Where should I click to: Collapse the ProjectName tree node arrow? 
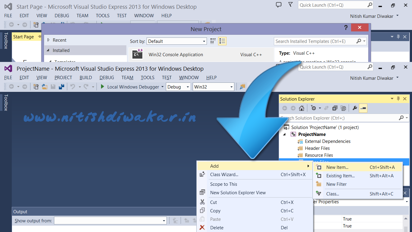tap(284, 134)
